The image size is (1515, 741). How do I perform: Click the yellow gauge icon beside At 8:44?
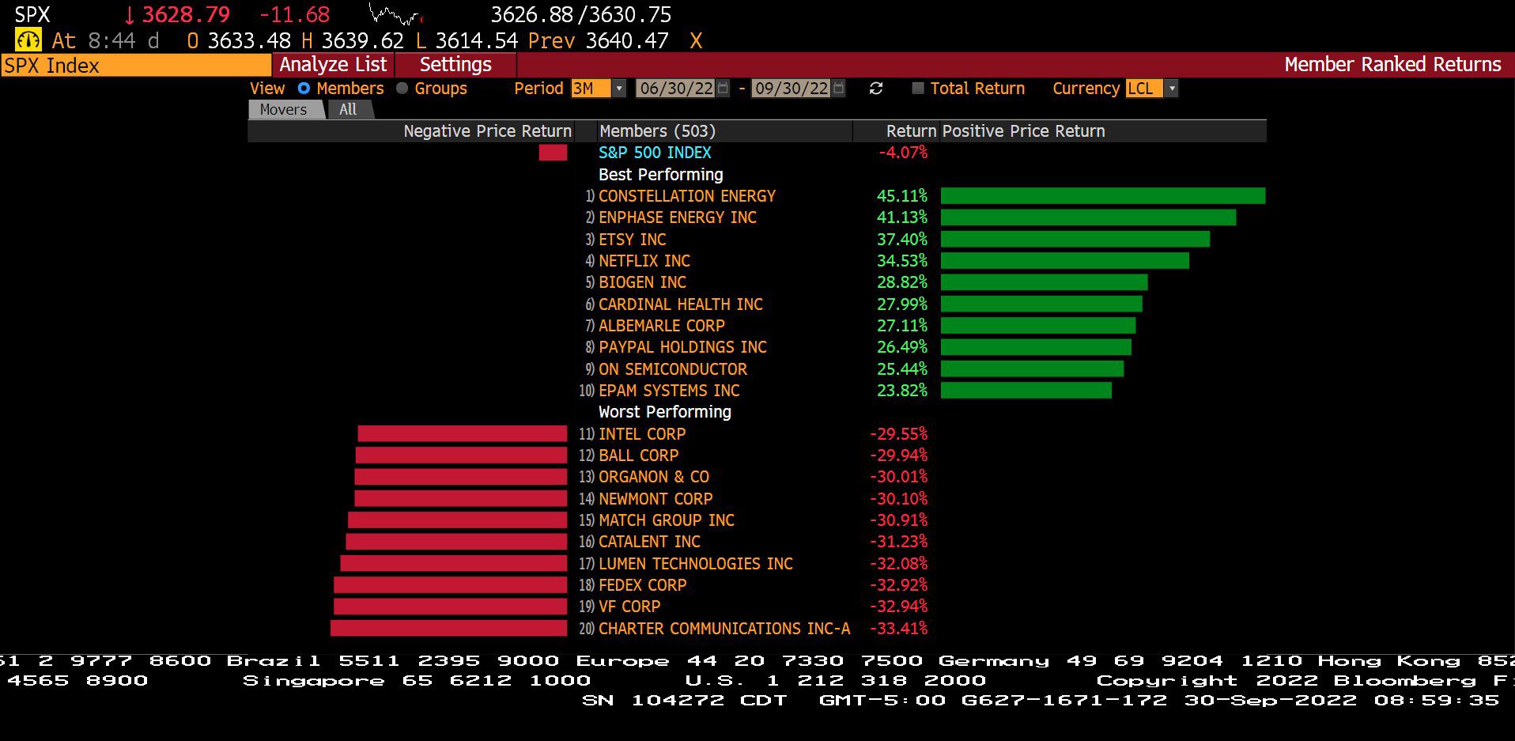(28, 40)
